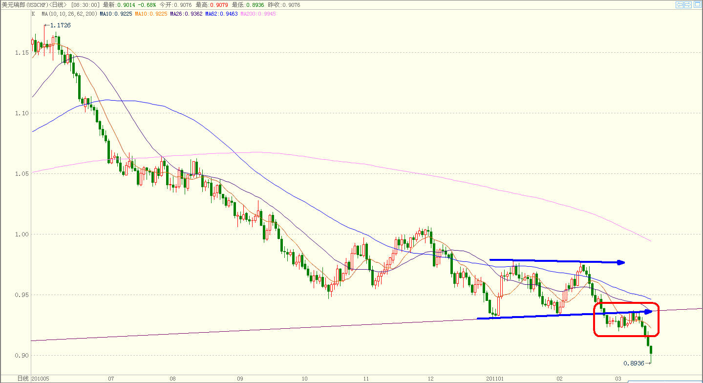The height and width of the screenshot is (383, 703).
Task: Click the 02 month axis label
Action: click(559, 379)
